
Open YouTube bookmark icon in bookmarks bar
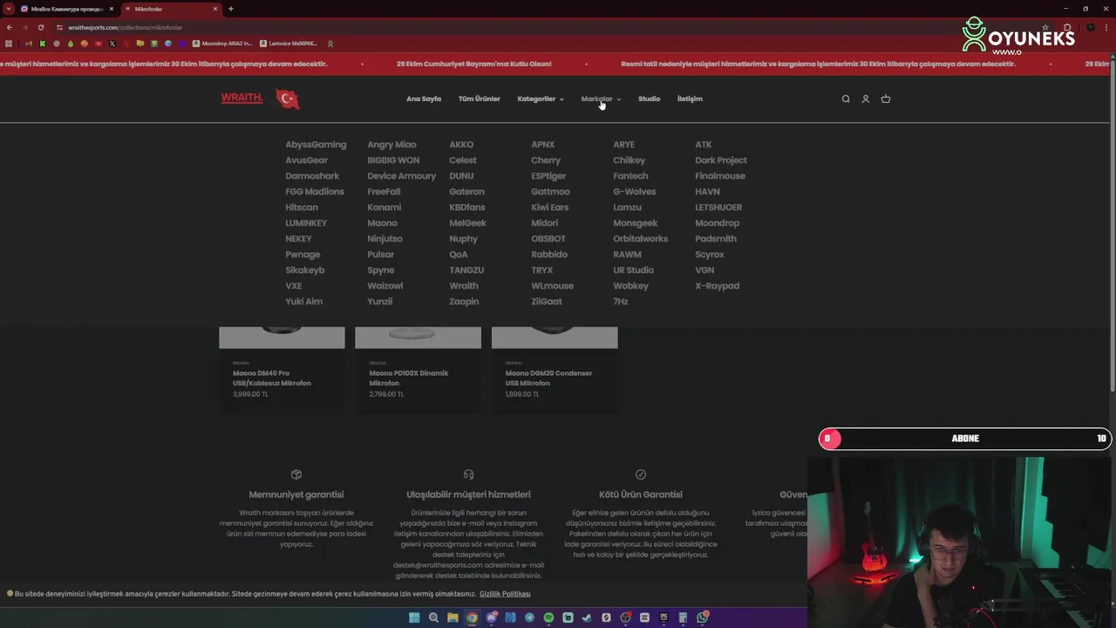coord(98,44)
